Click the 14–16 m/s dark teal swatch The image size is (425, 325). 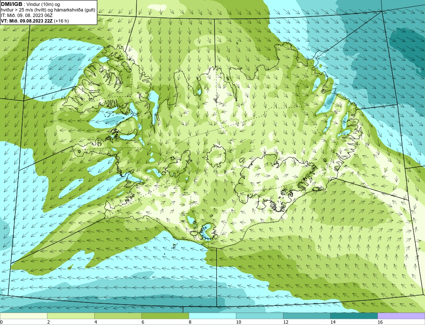coord(354,316)
